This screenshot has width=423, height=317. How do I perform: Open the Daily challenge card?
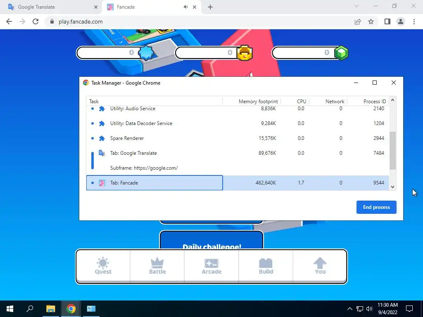tap(211, 240)
